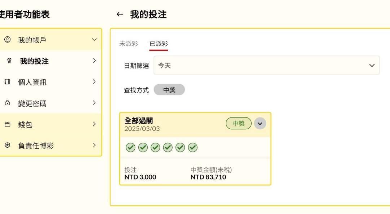Click the first green checkmark circle
The height and width of the screenshot is (214, 390).
[130, 147]
